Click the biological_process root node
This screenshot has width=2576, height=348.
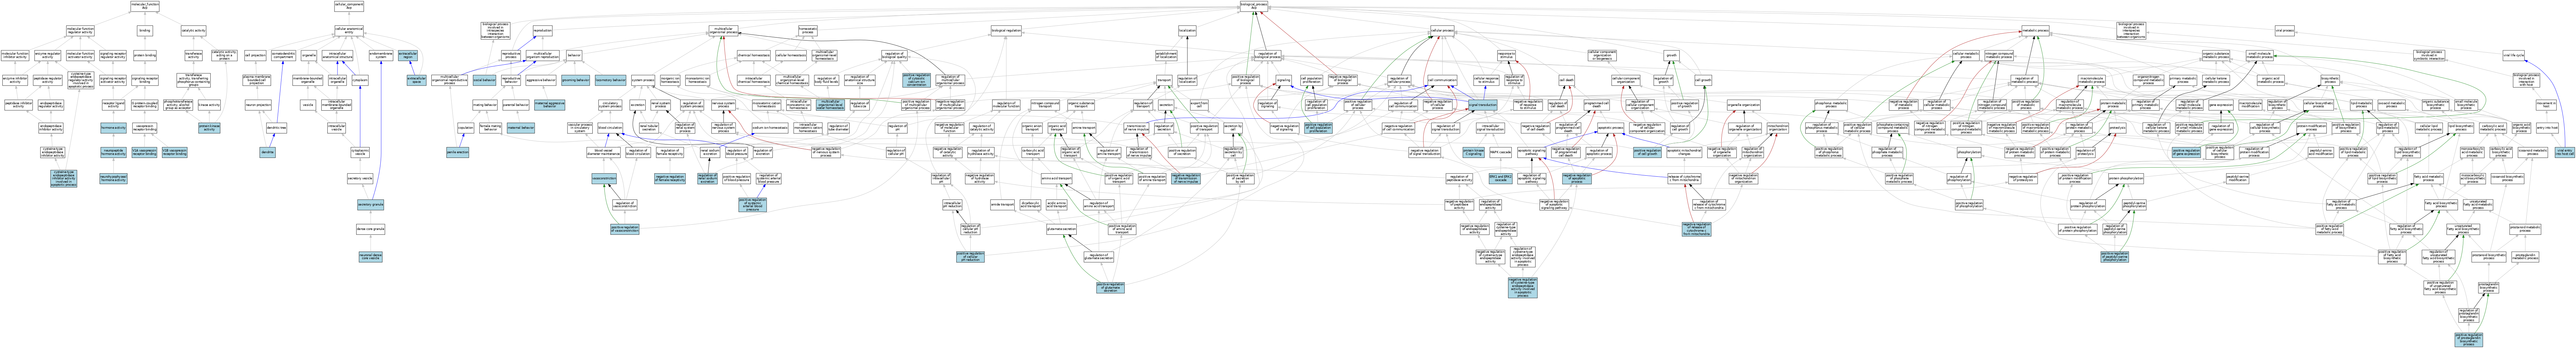[1254, 6]
